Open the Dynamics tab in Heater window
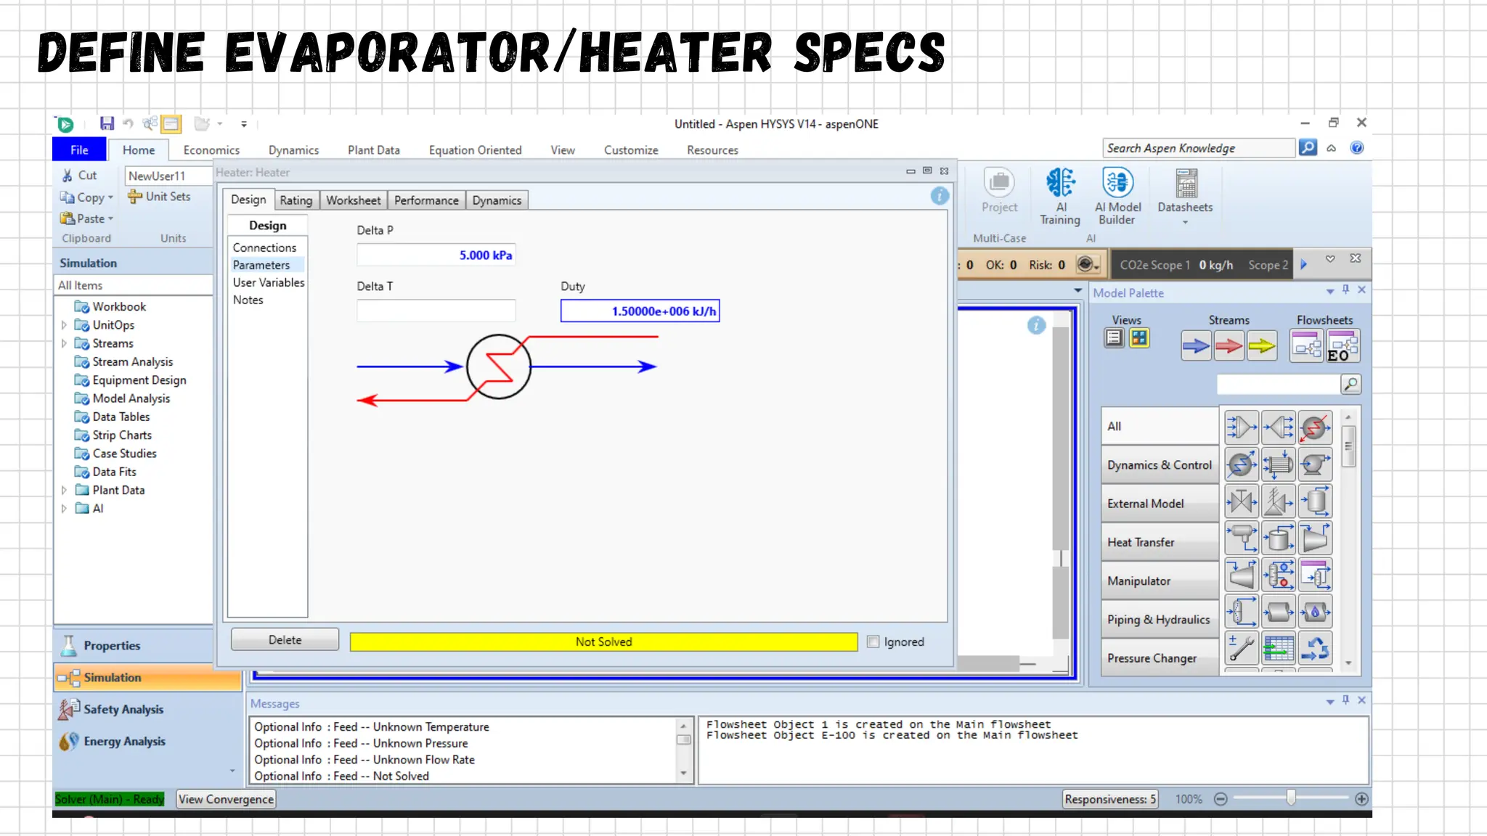Screen dimensions: 1487x836 coord(497,200)
